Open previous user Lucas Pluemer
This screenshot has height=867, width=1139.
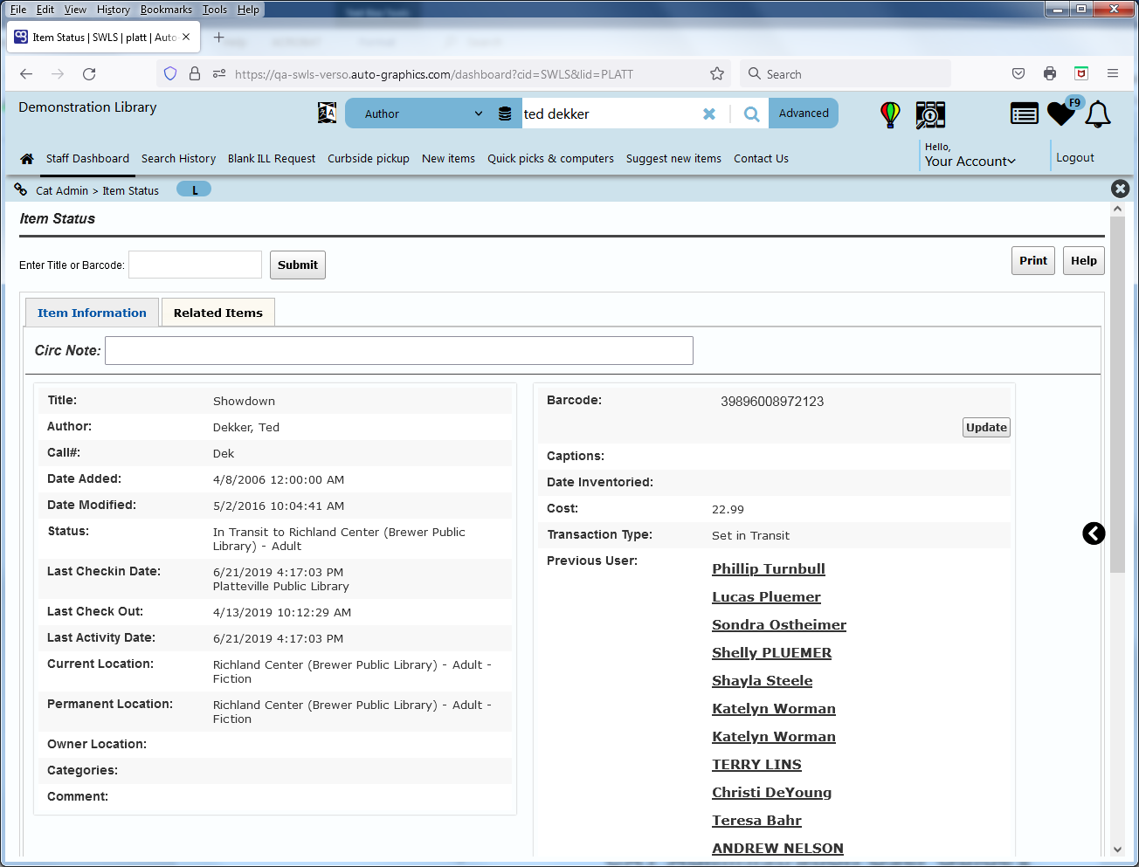(x=766, y=597)
